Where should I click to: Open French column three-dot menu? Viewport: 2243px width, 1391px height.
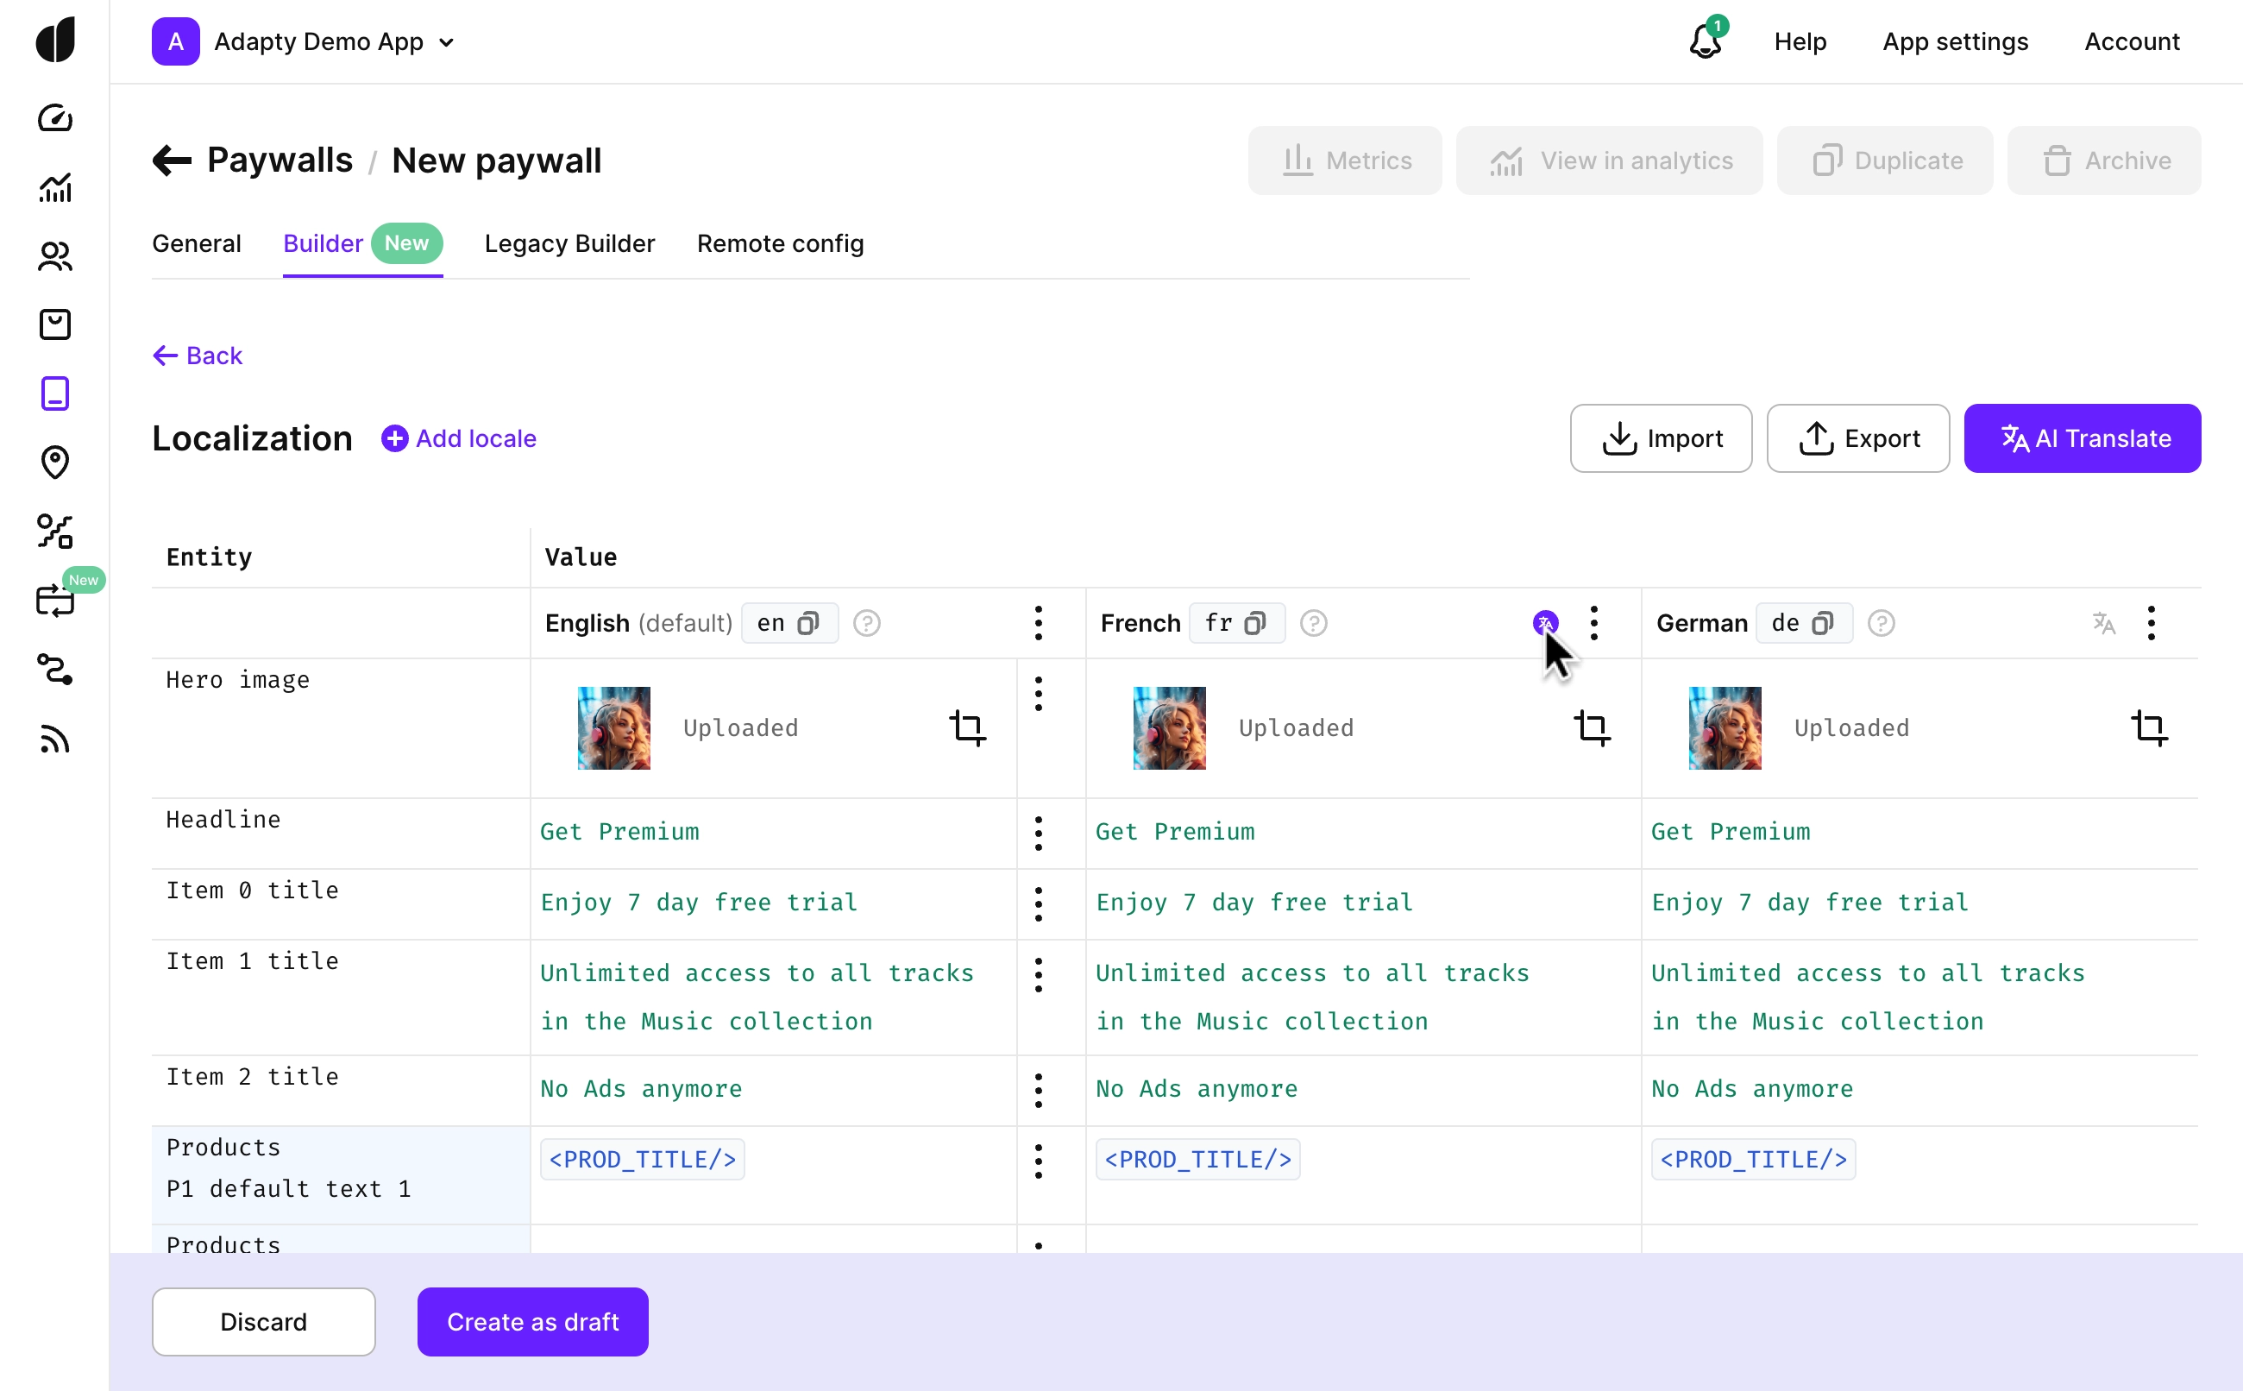point(1593,623)
